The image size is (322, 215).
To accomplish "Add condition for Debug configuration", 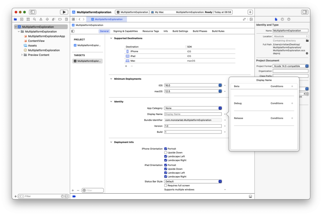I will (x=292, y=103).
